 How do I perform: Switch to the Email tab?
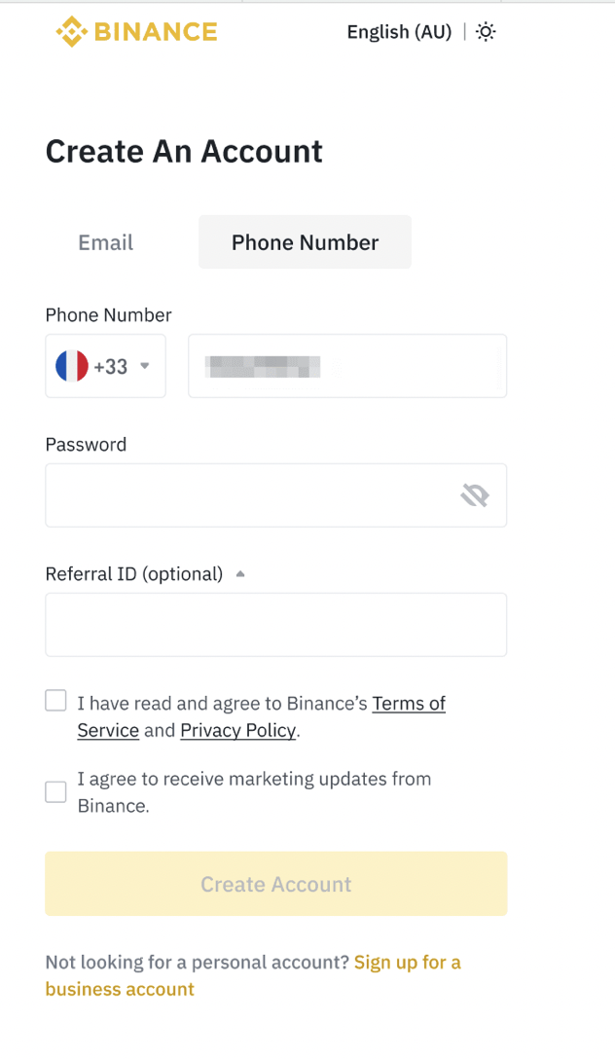click(106, 242)
